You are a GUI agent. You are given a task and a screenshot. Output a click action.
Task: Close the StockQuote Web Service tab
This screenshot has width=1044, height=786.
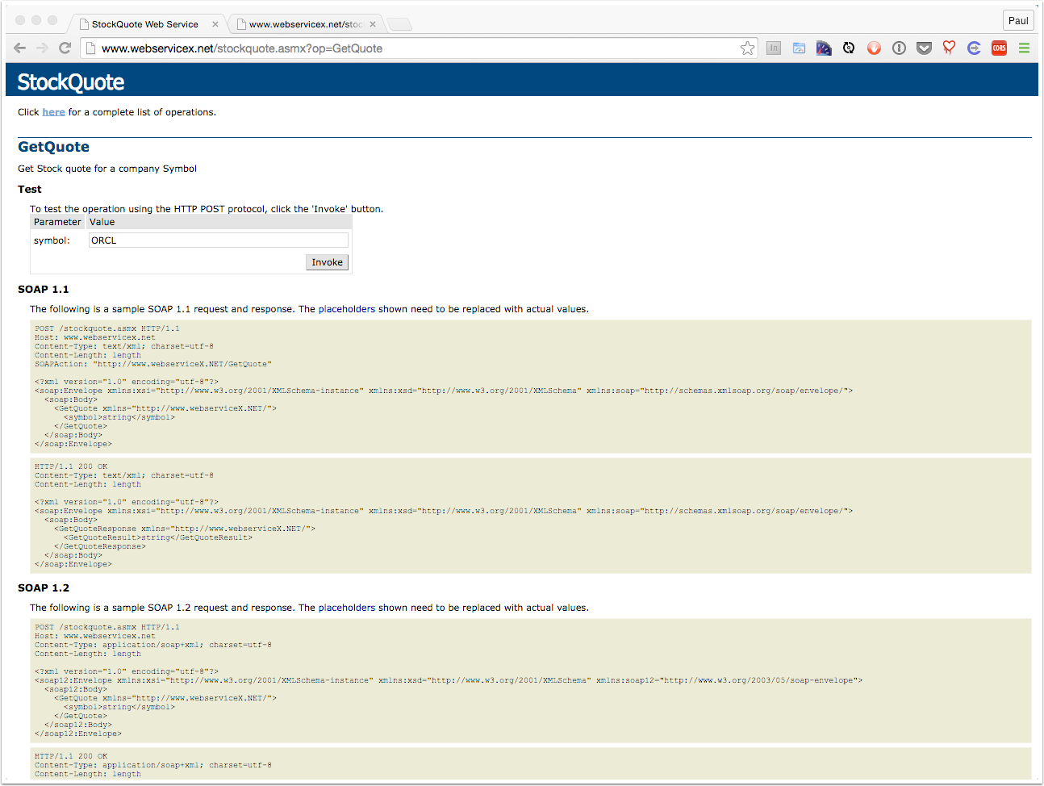coord(215,24)
